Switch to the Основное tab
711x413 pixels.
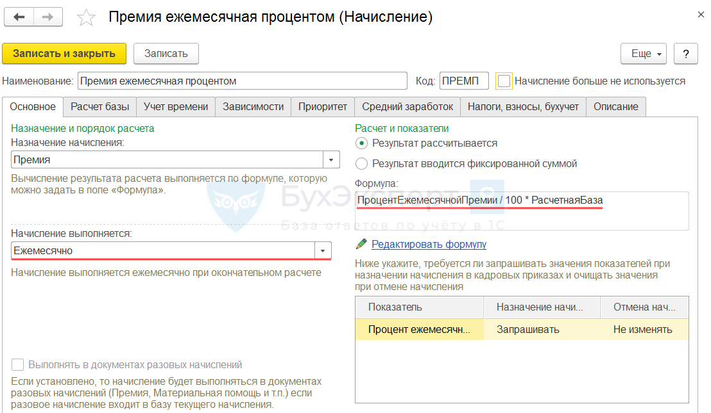33,107
